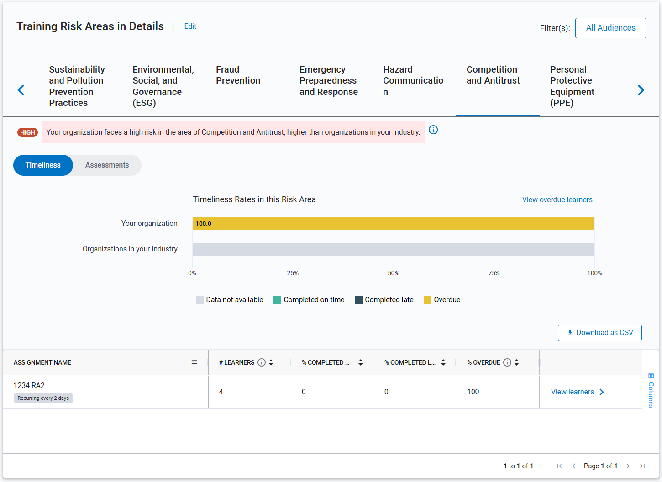Viewport: 662px width, 482px height.
Task: Click the 'Page 1 of 1' indicator
Action: pos(600,466)
